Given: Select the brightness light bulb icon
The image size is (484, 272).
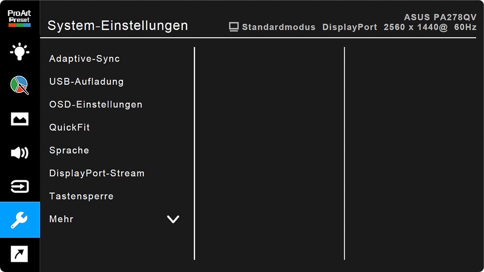Looking at the screenshot, I should [19, 51].
